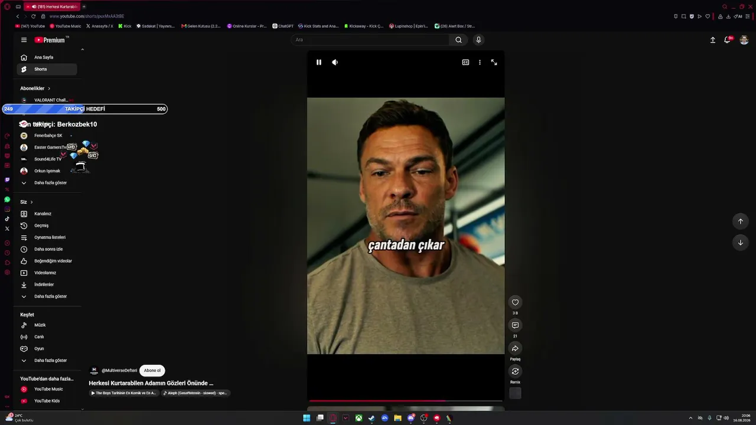Expand the Abonelikler section

35,89
